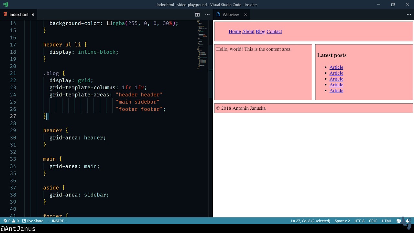This screenshot has height=233, width=414.
Task: Click the code minimap overview
Action: click(202, 45)
